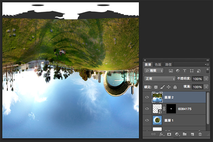Click the lock image pixels brush icon

click(x=162, y=87)
